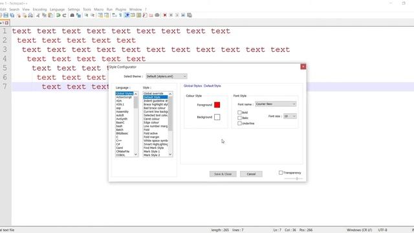Click the Replace toolbar icon
Viewport: 414px width, 233px height.
coord(78,16)
